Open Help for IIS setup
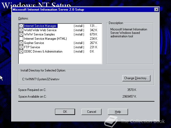The image size is (171, 128). pyautogui.click(x=118, y=112)
